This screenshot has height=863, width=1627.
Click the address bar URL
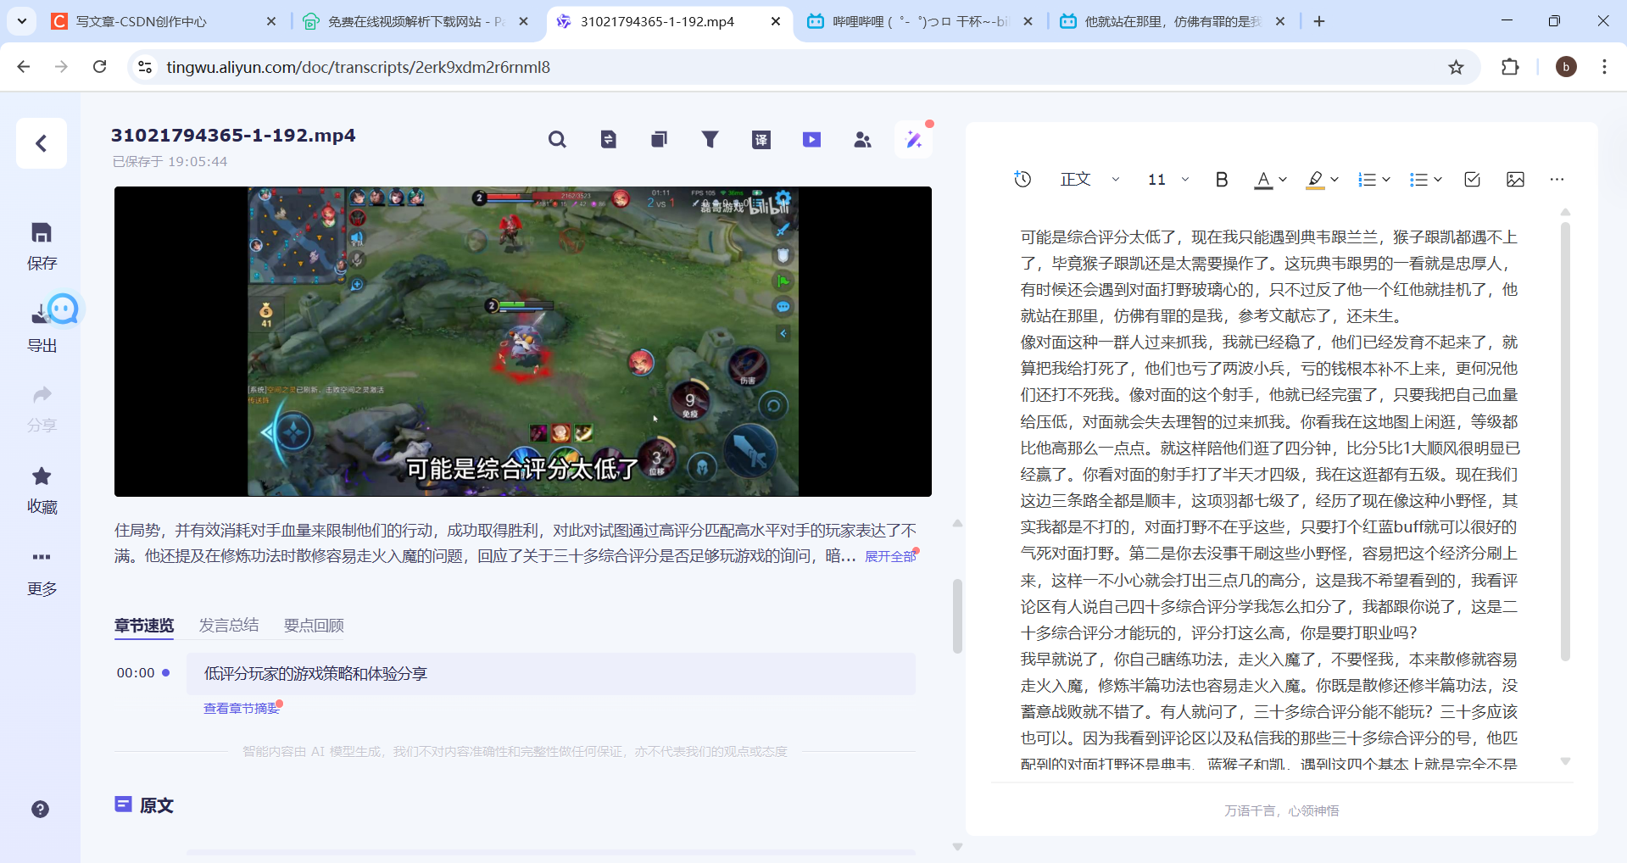coord(358,67)
